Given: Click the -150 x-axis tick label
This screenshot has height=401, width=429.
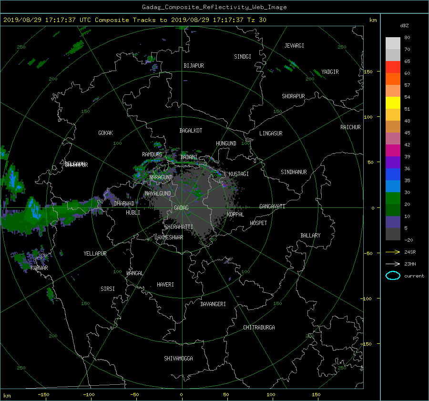Looking at the screenshot, I should tap(43, 395).
